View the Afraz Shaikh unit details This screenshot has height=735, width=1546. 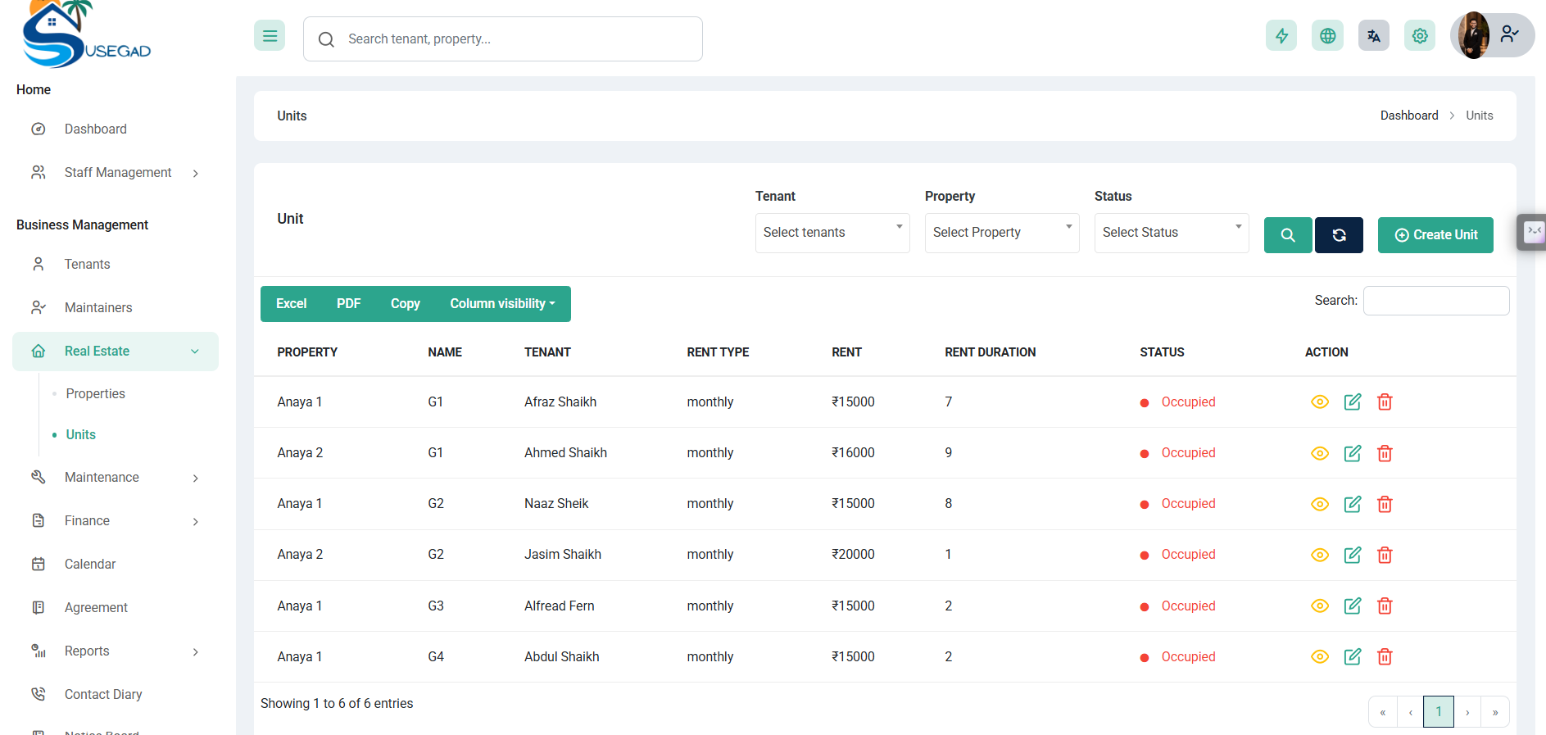click(x=1320, y=402)
